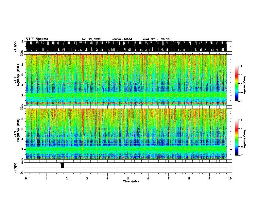Click the upper colorbar "-3" tick label
Screen dimensions: 259x200
point(241,66)
